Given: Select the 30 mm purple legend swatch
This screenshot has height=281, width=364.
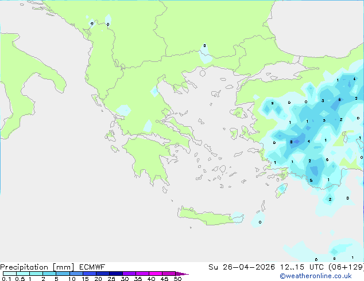Looking at the screenshot, I should click(129, 274).
